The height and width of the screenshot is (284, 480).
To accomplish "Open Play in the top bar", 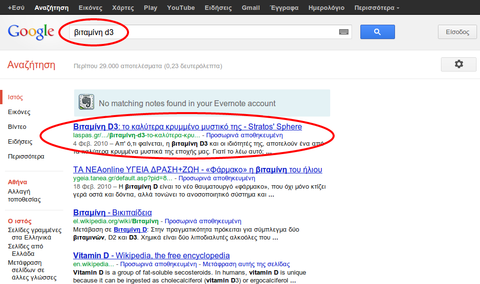I will point(150,7).
